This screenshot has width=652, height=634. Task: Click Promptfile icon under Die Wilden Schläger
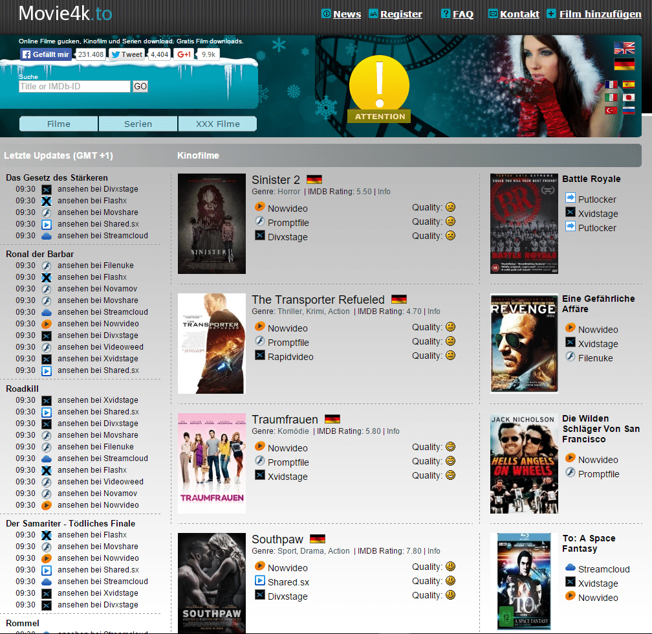pos(570,473)
